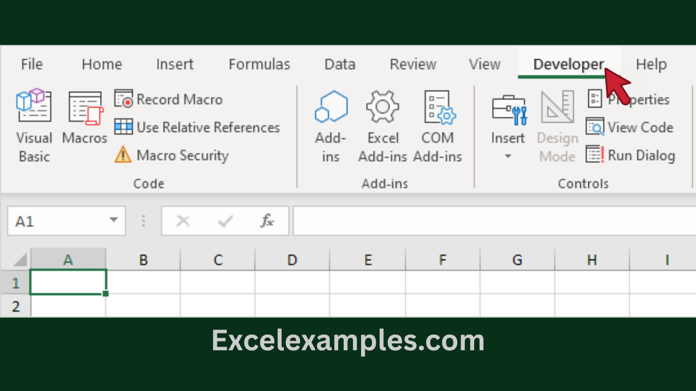Open the File tab
The image size is (696, 391).
[x=32, y=64]
